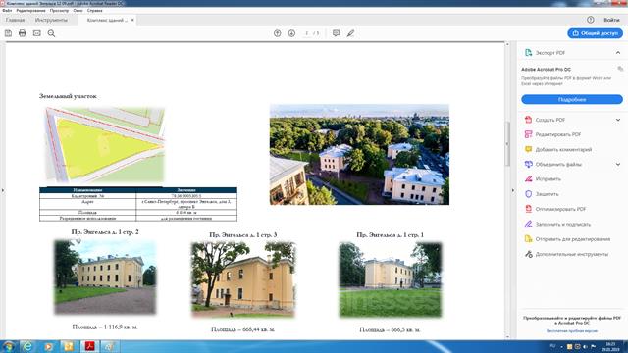The width and height of the screenshot is (628, 353).
Task: Collapse the Экспорт PDF section
Action: [x=618, y=52]
